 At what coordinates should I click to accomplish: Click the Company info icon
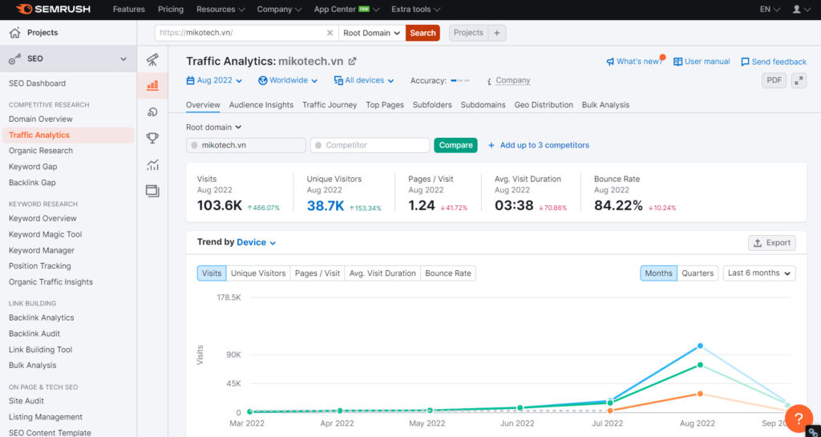tap(488, 81)
